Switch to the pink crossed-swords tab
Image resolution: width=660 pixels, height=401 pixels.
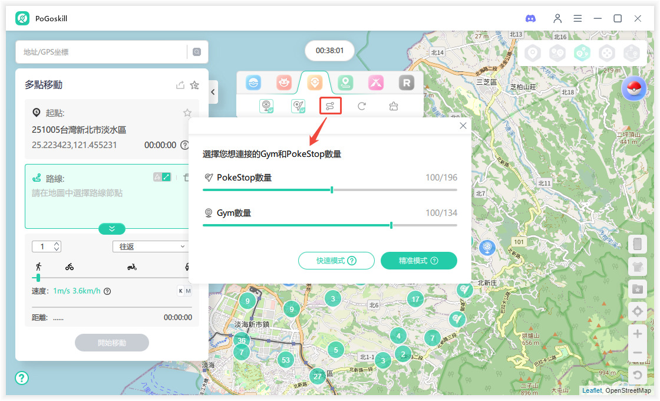click(376, 83)
